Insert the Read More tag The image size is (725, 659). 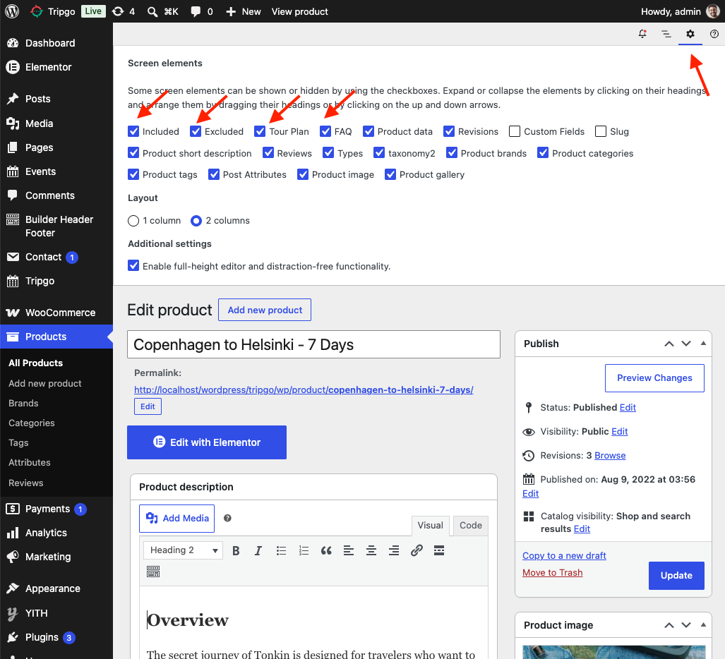[x=439, y=550]
